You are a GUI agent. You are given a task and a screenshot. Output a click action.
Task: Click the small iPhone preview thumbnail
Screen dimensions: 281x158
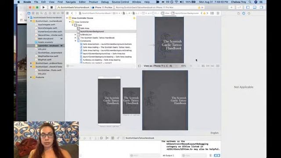point(131,101)
